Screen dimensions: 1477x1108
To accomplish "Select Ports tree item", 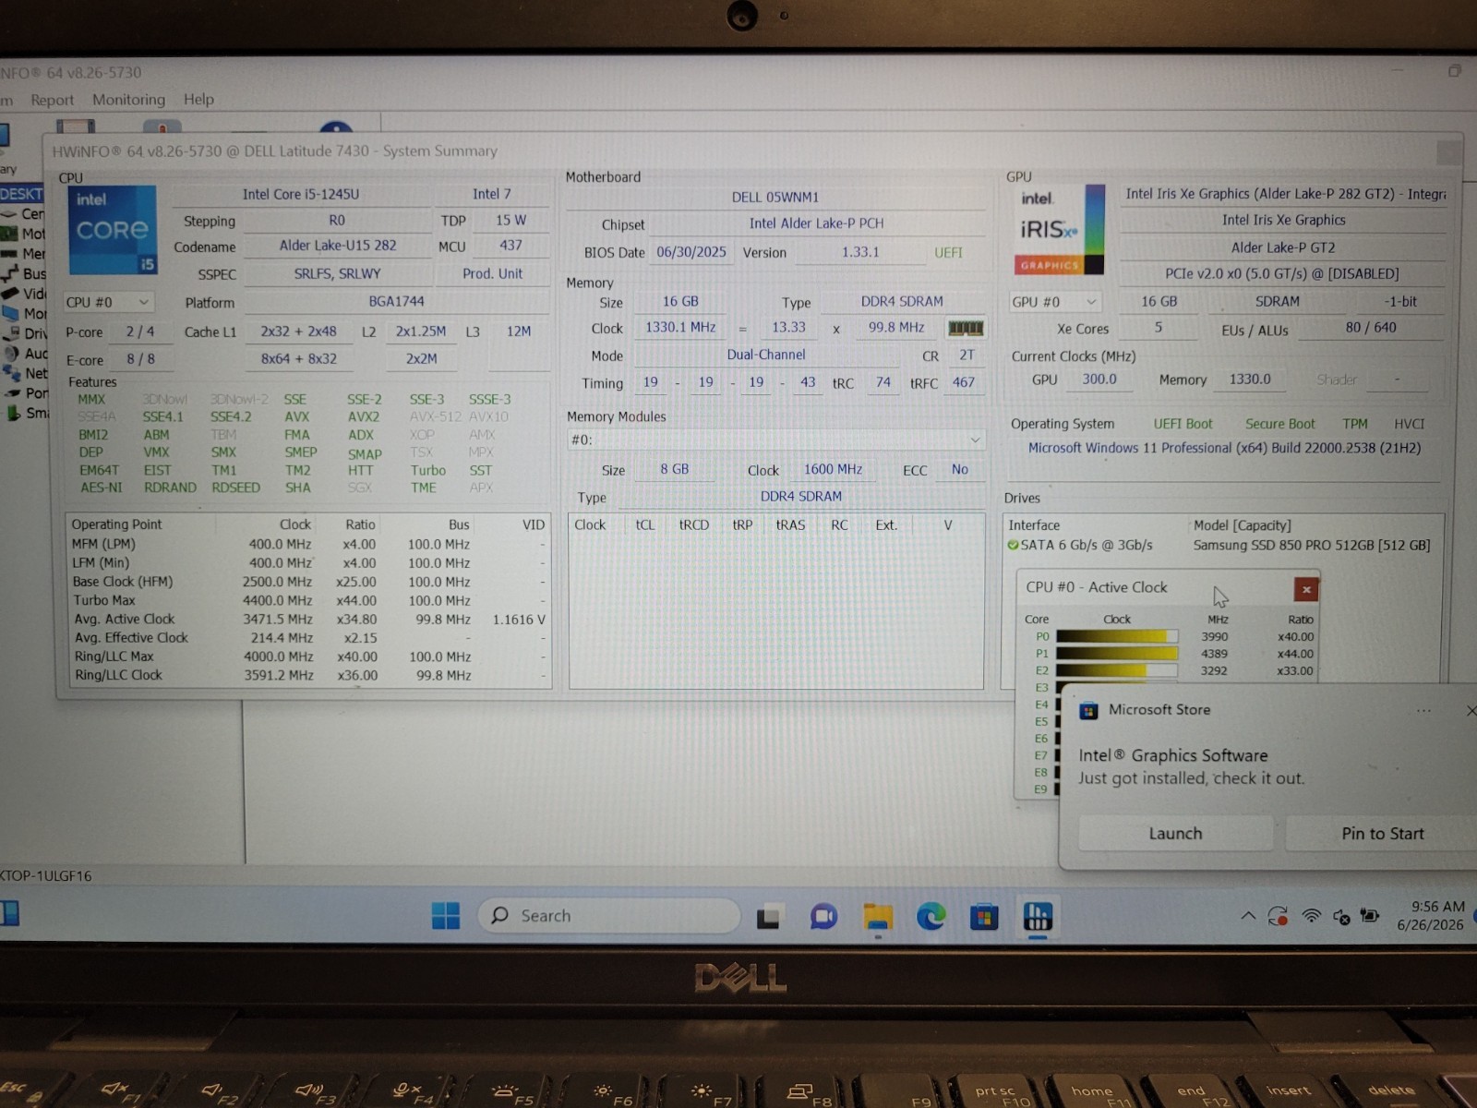I will 28,393.
